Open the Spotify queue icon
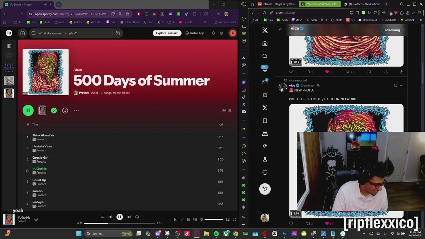The height and width of the screenshot is (239, 425). 189,219
